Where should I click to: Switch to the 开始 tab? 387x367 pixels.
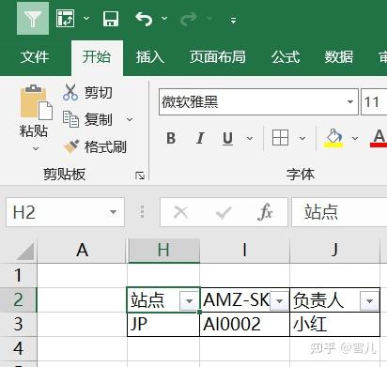(x=97, y=57)
